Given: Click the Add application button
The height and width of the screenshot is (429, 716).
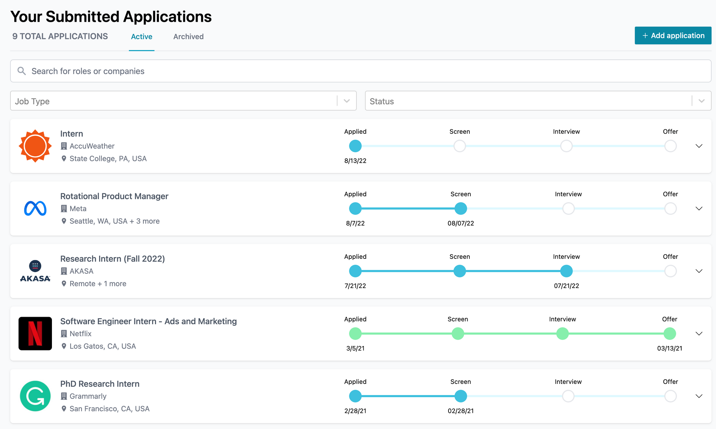Looking at the screenshot, I should point(673,35).
